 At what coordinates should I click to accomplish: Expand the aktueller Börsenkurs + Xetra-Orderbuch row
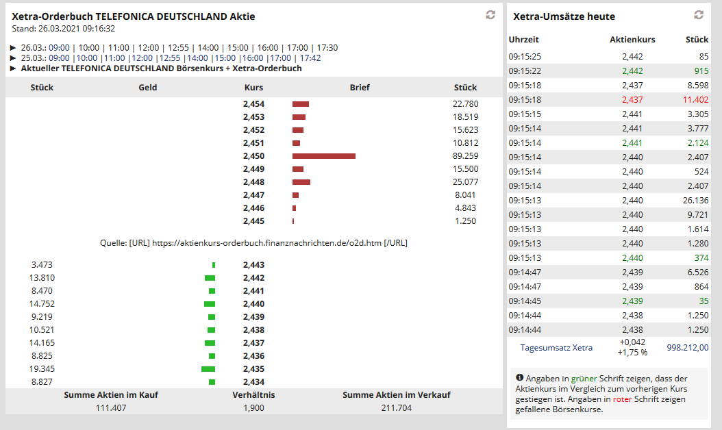(x=11, y=71)
